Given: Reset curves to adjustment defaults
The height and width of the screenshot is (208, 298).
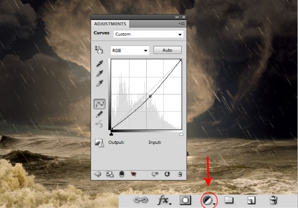Looking at the screenshot, I should (x=167, y=174).
